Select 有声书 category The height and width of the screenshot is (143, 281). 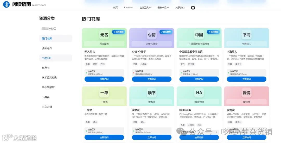point(56,68)
